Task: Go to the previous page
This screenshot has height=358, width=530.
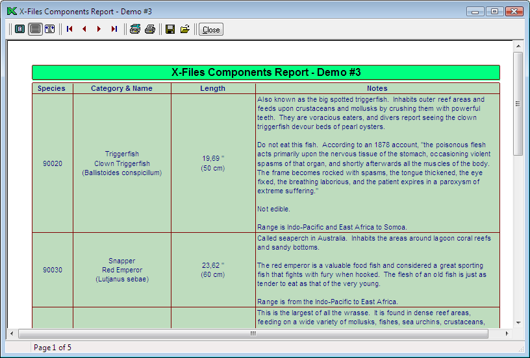Action: pos(84,29)
